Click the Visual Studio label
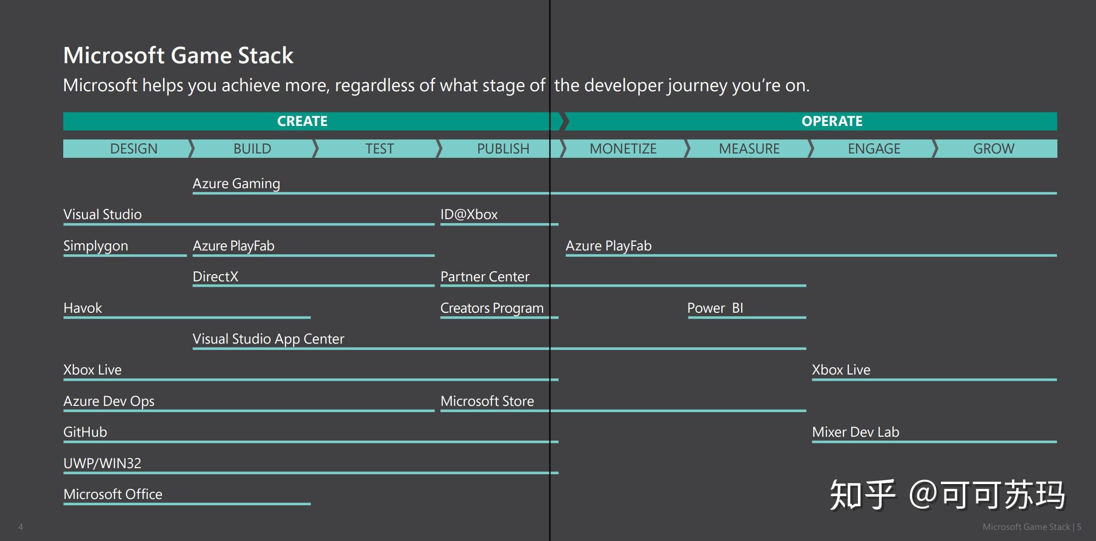This screenshot has height=541, width=1096. 102,214
